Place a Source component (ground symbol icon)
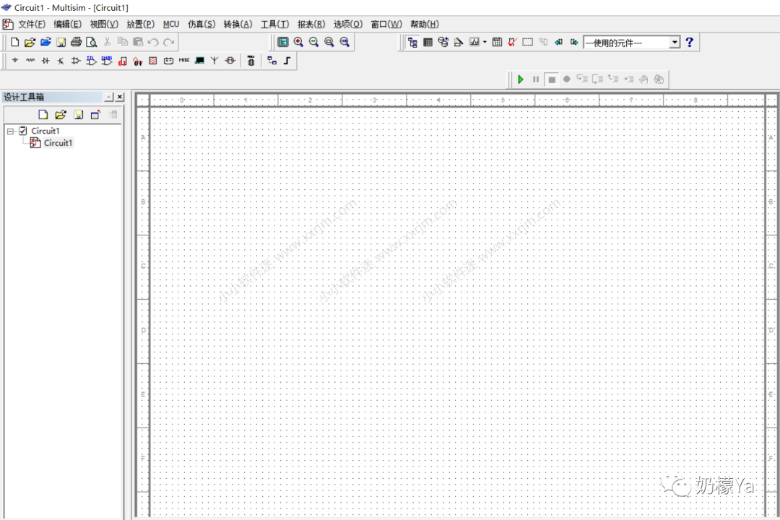The height and width of the screenshot is (520, 780). pyautogui.click(x=15, y=61)
